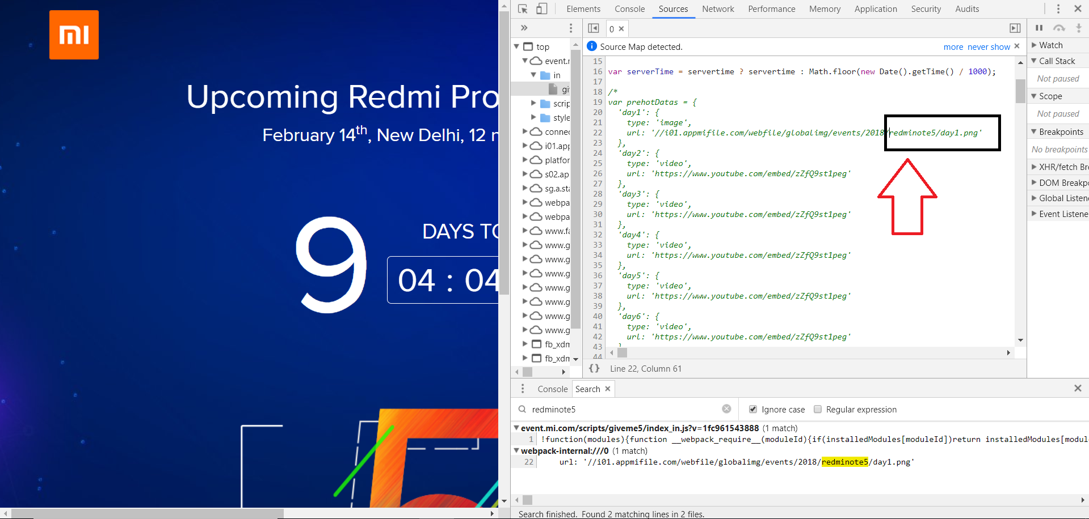Switch drawer to the Console tab
The height and width of the screenshot is (519, 1089).
(552, 389)
